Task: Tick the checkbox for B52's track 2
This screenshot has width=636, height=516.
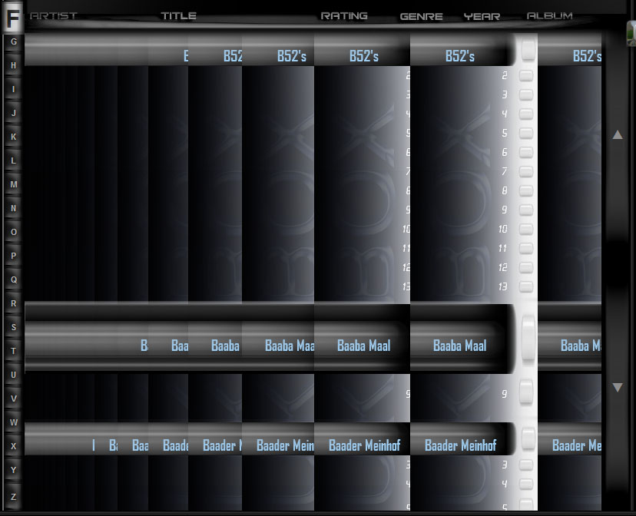Action: 526,76
